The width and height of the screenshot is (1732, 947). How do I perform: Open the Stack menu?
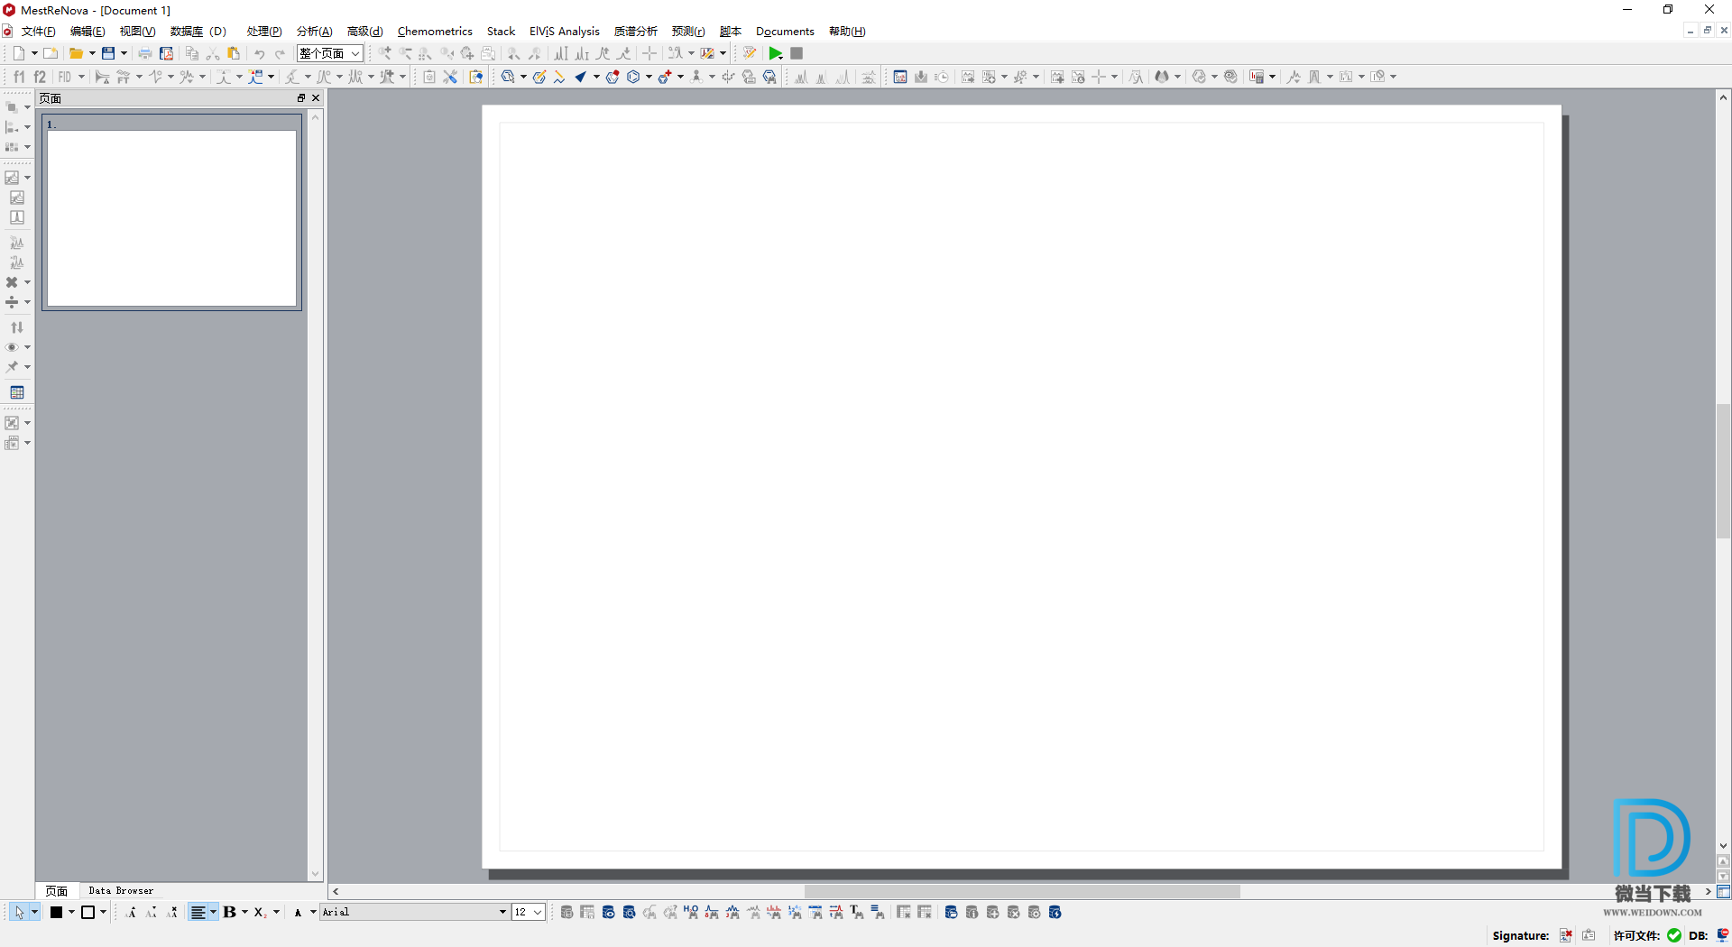tap(501, 32)
